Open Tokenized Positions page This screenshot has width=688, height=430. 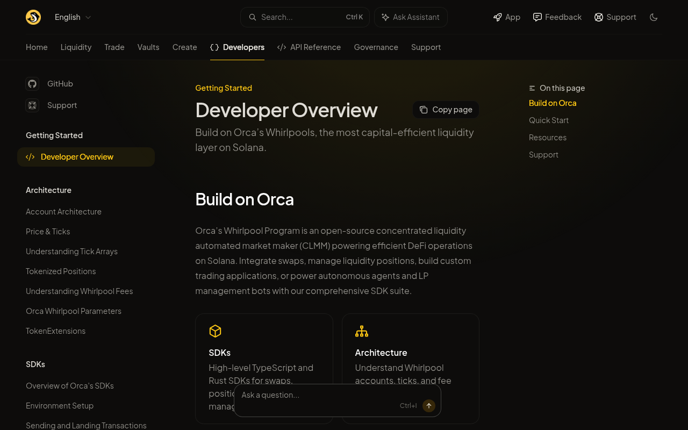point(61,271)
